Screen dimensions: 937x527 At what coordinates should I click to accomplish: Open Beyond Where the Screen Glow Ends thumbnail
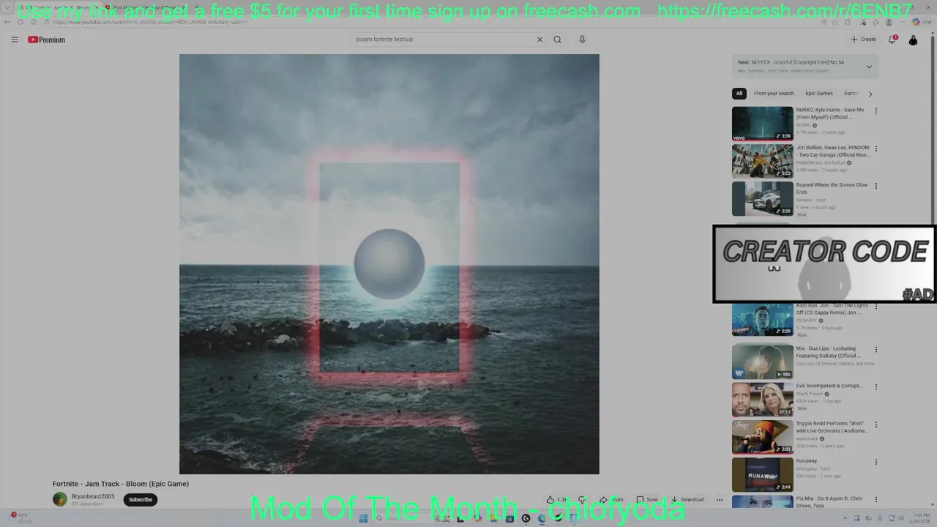[x=762, y=198]
